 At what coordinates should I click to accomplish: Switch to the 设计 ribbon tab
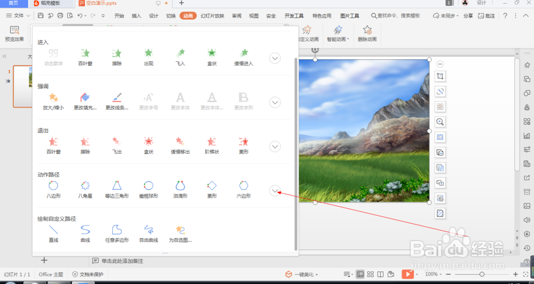154,16
